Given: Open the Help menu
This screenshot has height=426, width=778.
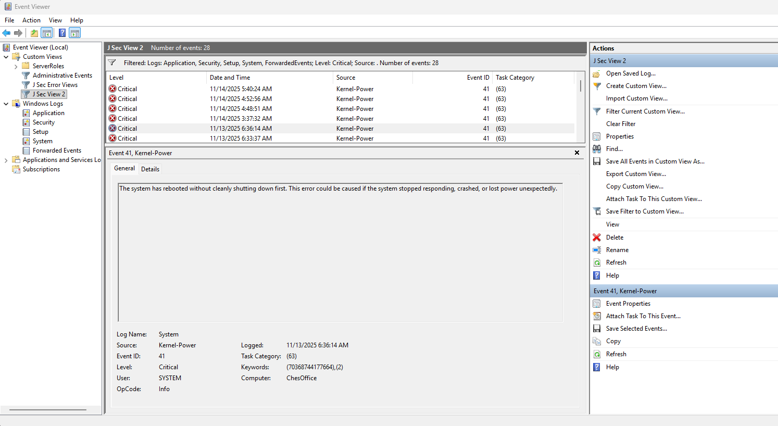Looking at the screenshot, I should point(77,20).
